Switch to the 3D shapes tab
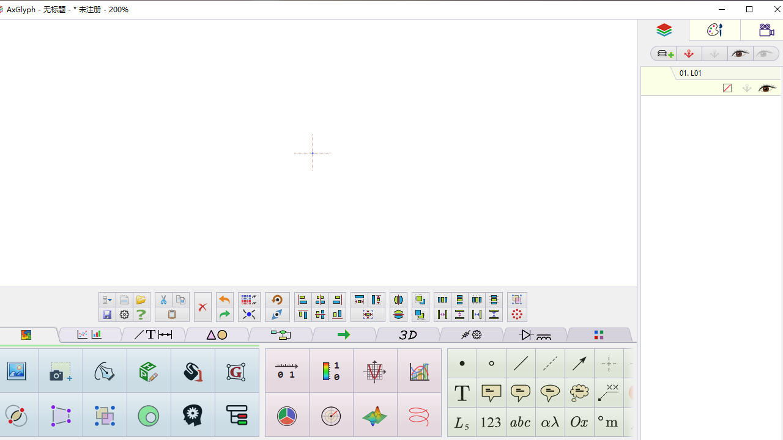Image resolution: width=783 pixels, height=440 pixels. coord(407,335)
